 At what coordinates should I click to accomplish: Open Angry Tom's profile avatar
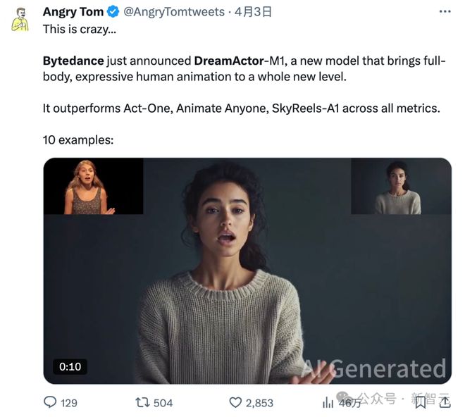(x=20, y=19)
